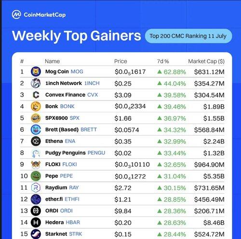Screen dimensions: 241x239
Task: Select the Mog Coin token icon
Action: coord(36,71)
